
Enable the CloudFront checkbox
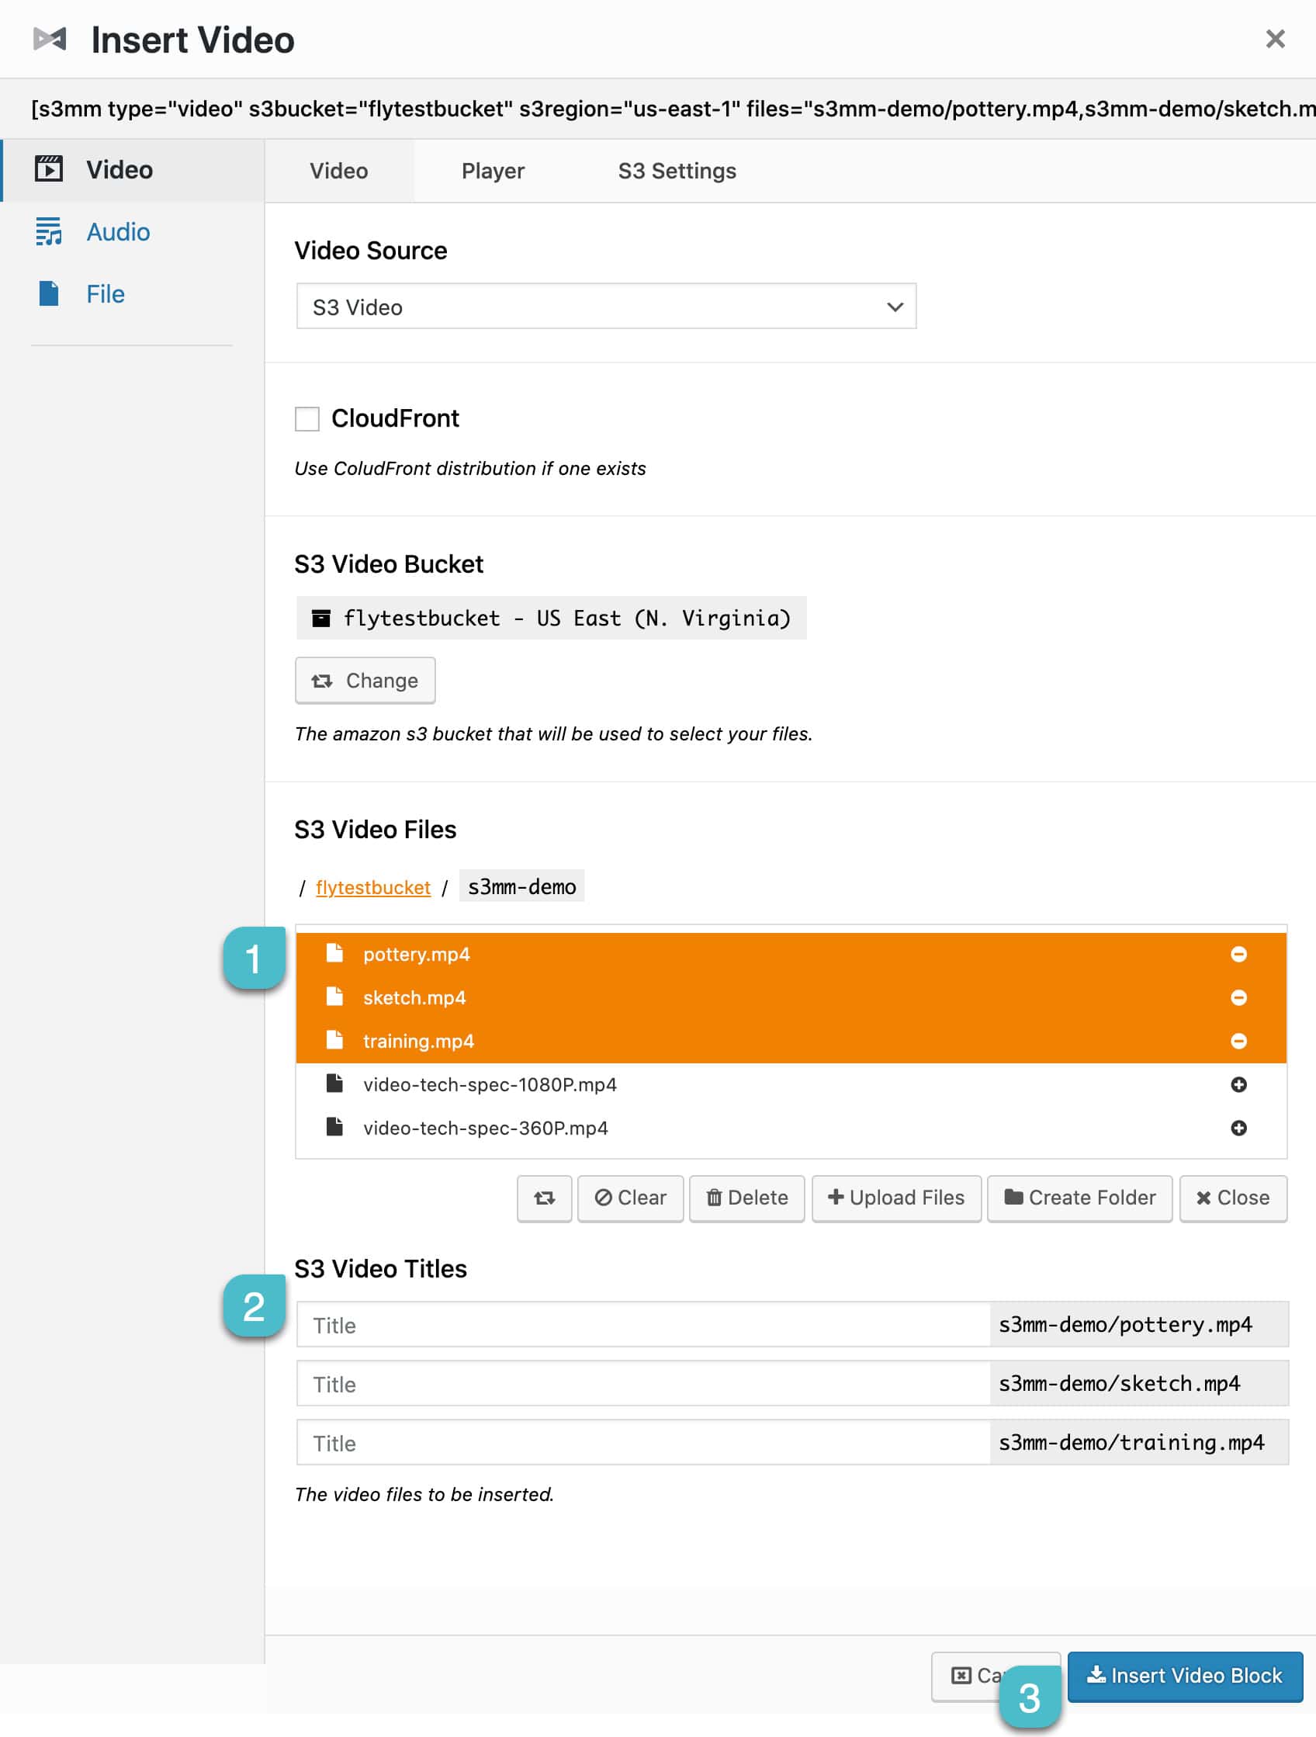point(307,418)
